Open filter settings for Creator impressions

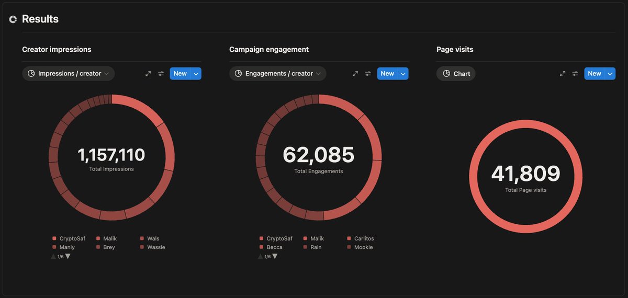(x=161, y=74)
